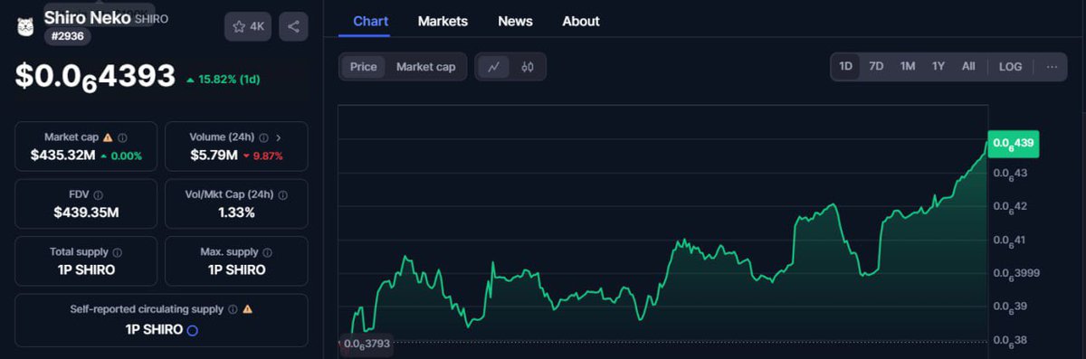Select the candlestick chart icon

click(528, 66)
